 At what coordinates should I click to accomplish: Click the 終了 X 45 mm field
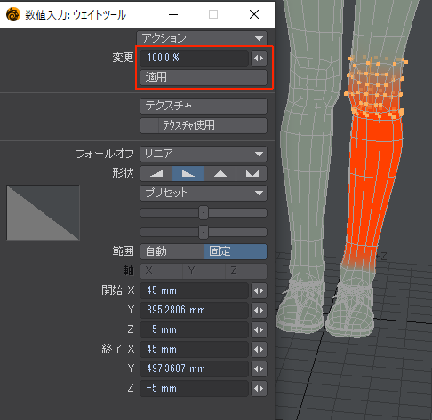(194, 349)
